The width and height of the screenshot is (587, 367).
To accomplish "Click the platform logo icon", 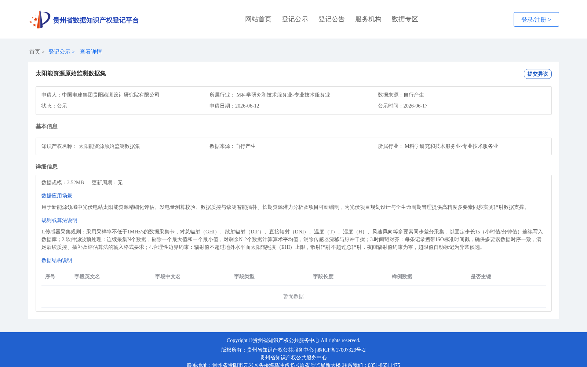I will click(x=40, y=19).
